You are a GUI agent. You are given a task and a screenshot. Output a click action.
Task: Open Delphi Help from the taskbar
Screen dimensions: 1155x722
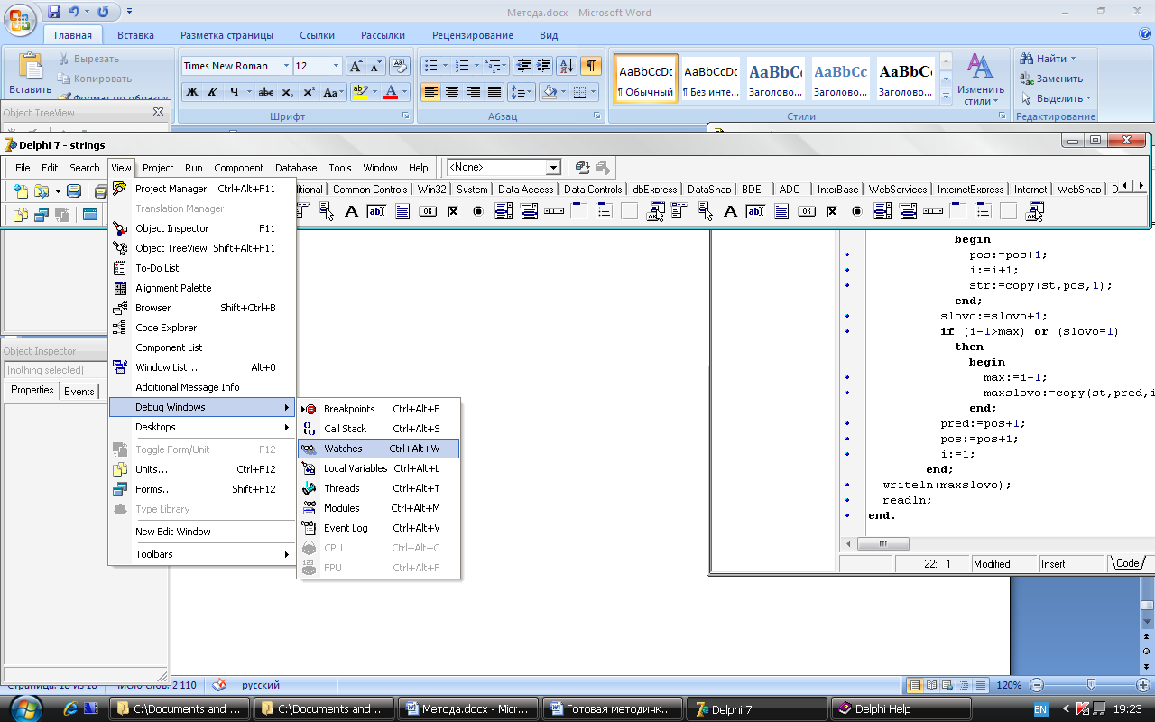click(901, 709)
